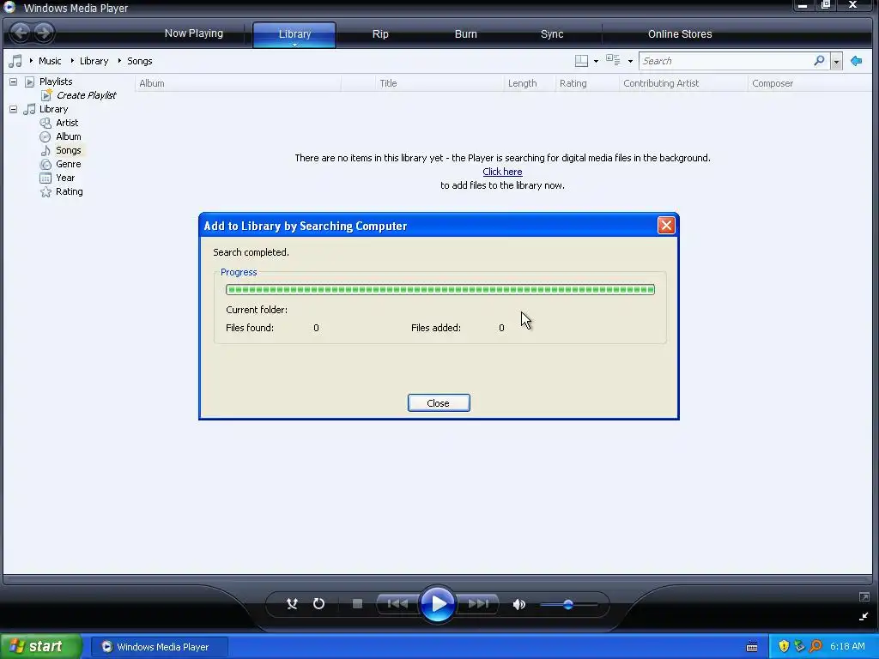The height and width of the screenshot is (659, 879).
Task: Click the Genre icon in the Library tree
Action: point(45,164)
